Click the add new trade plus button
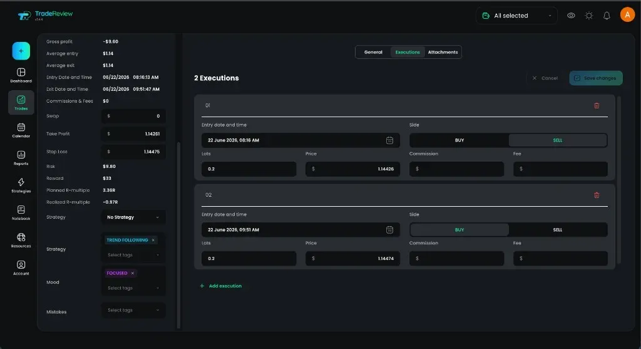641x349 pixels. tap(21, 51)
